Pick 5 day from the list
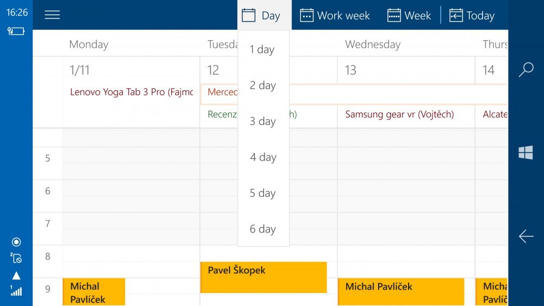 (263, 193)
